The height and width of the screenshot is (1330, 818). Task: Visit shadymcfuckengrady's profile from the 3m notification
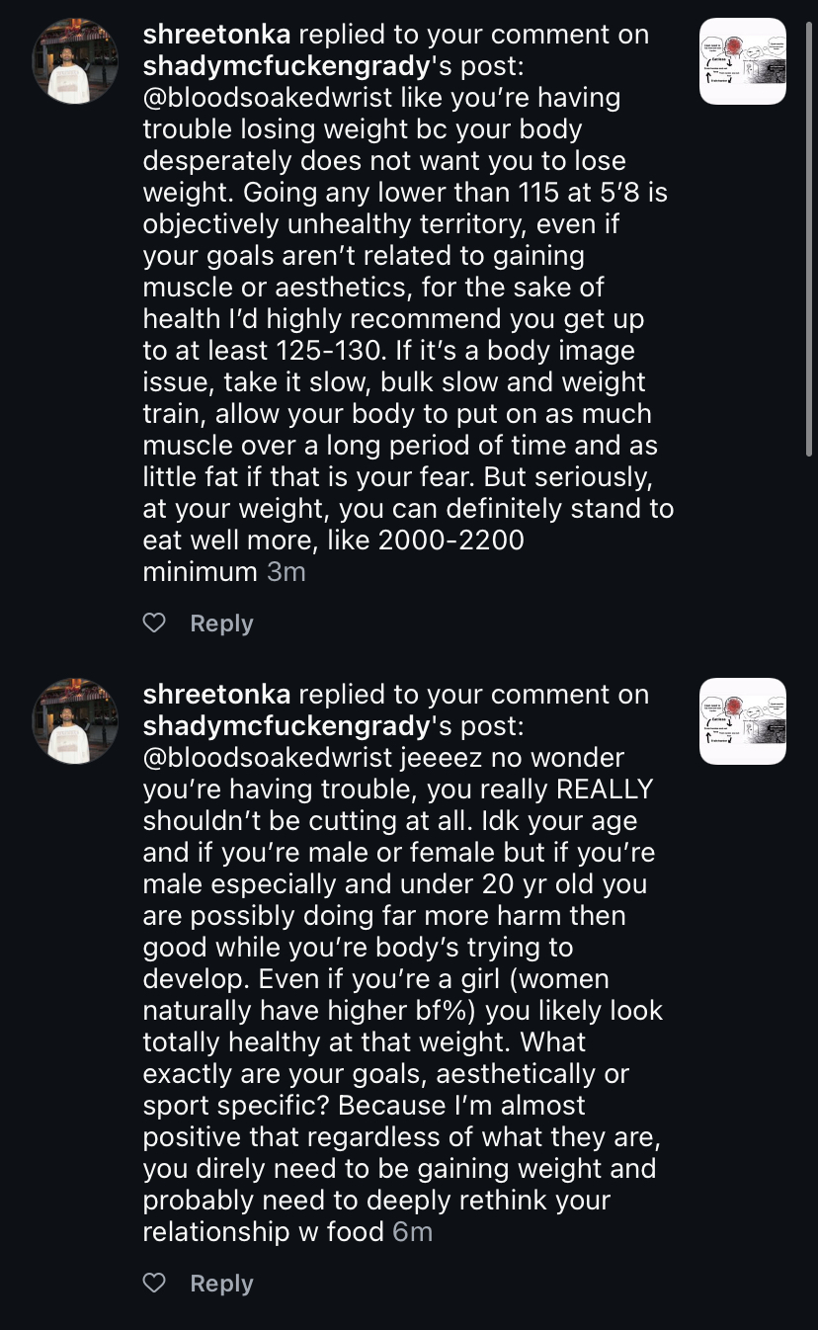287,66
